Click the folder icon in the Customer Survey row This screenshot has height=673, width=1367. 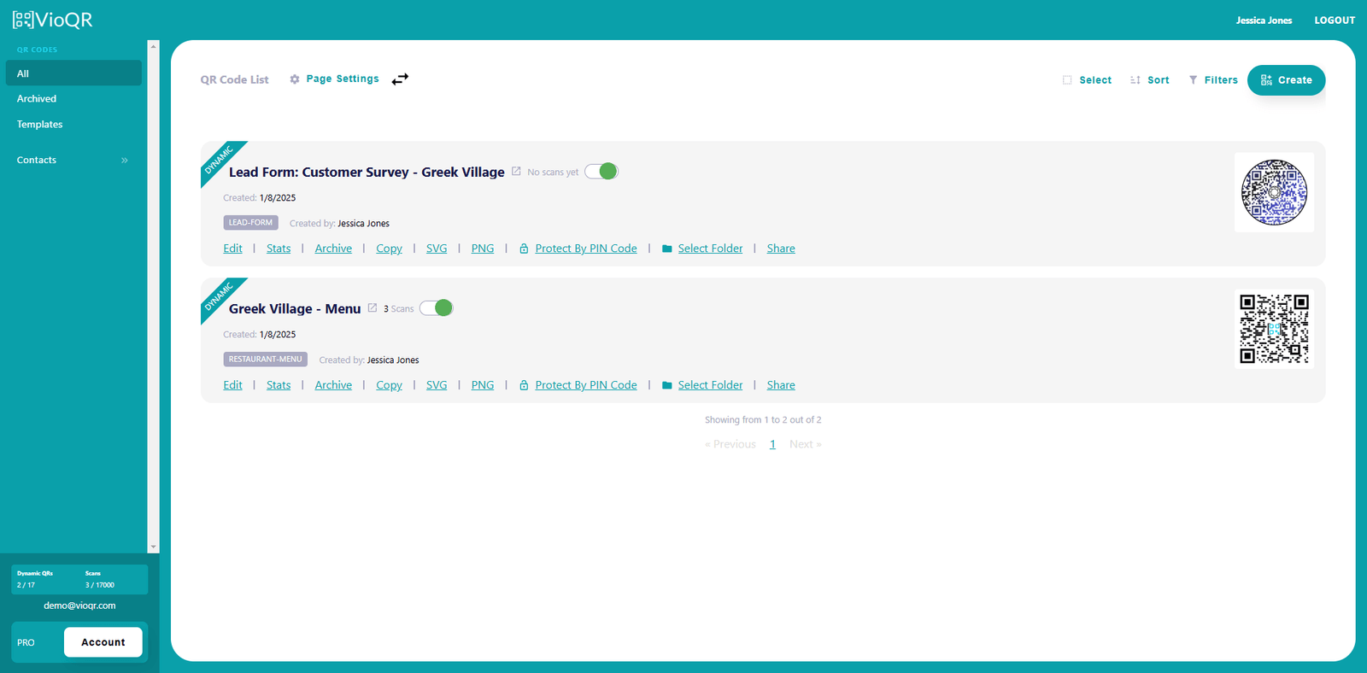[x=667, y=249]
